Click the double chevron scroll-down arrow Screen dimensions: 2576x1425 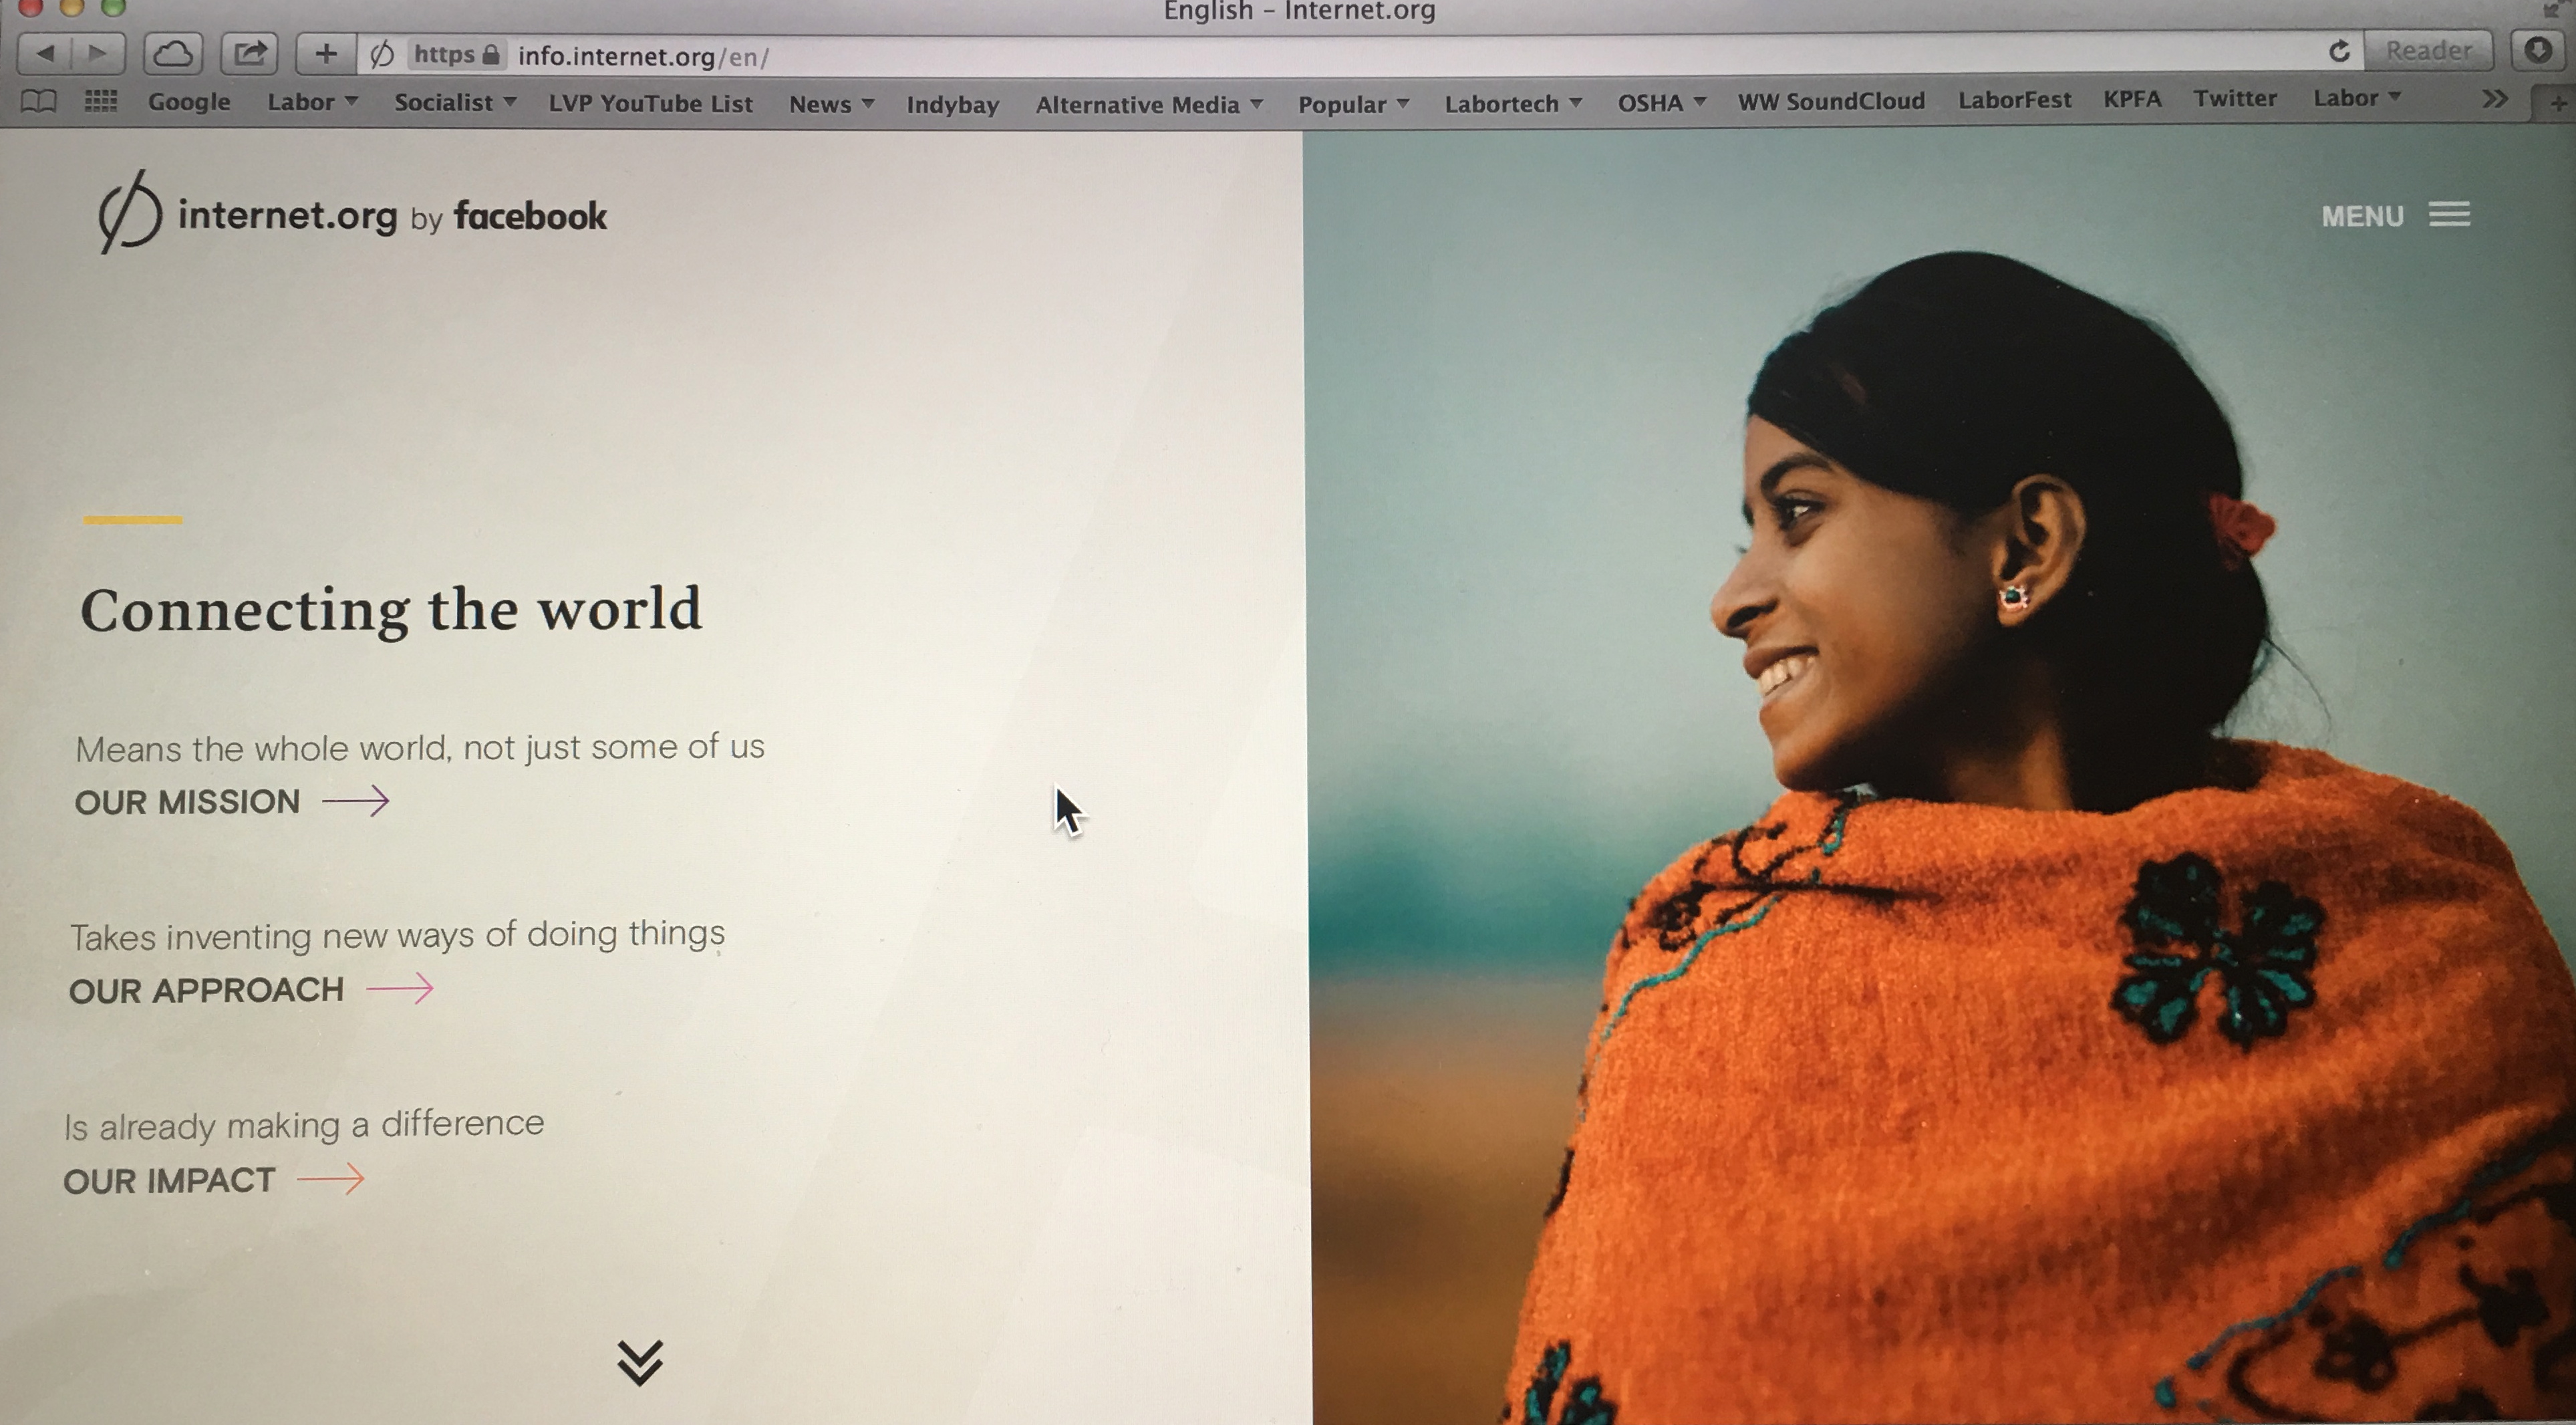pyautogui.click(x=640, y=1362)
